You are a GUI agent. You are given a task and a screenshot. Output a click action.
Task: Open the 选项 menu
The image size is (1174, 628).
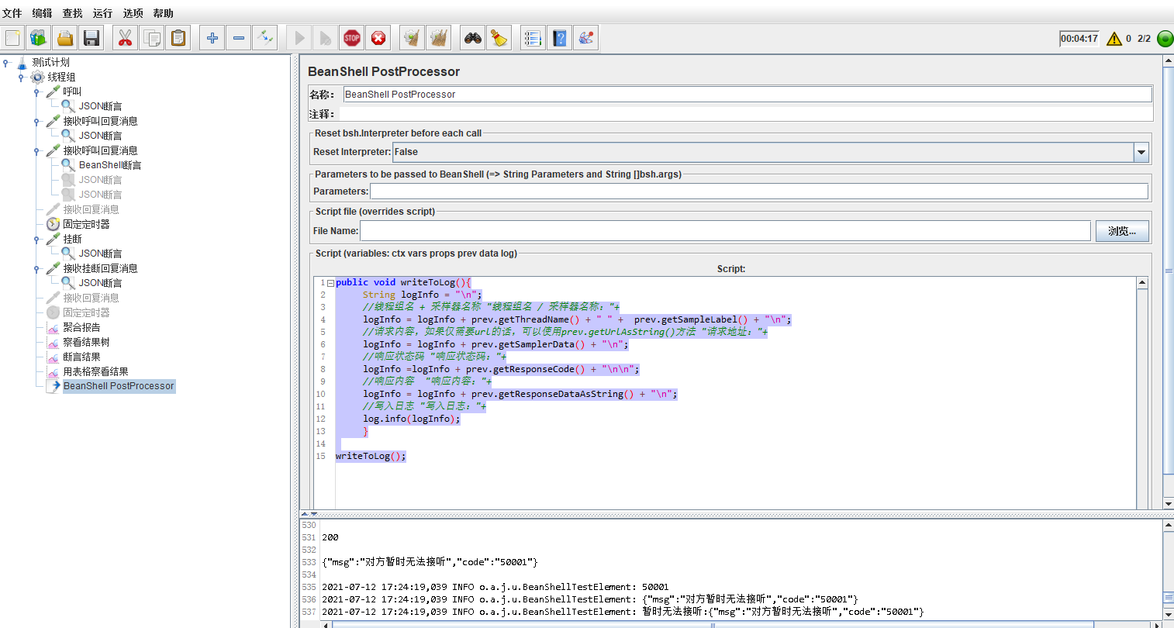coord(133,13)
